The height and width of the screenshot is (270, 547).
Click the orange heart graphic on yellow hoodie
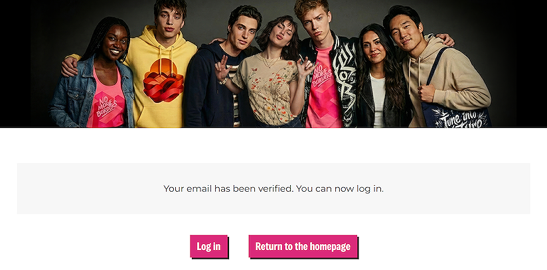(x=163, y=80)
